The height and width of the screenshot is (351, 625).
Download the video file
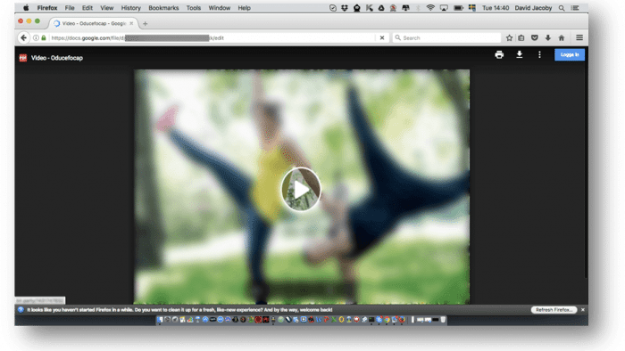520,54
